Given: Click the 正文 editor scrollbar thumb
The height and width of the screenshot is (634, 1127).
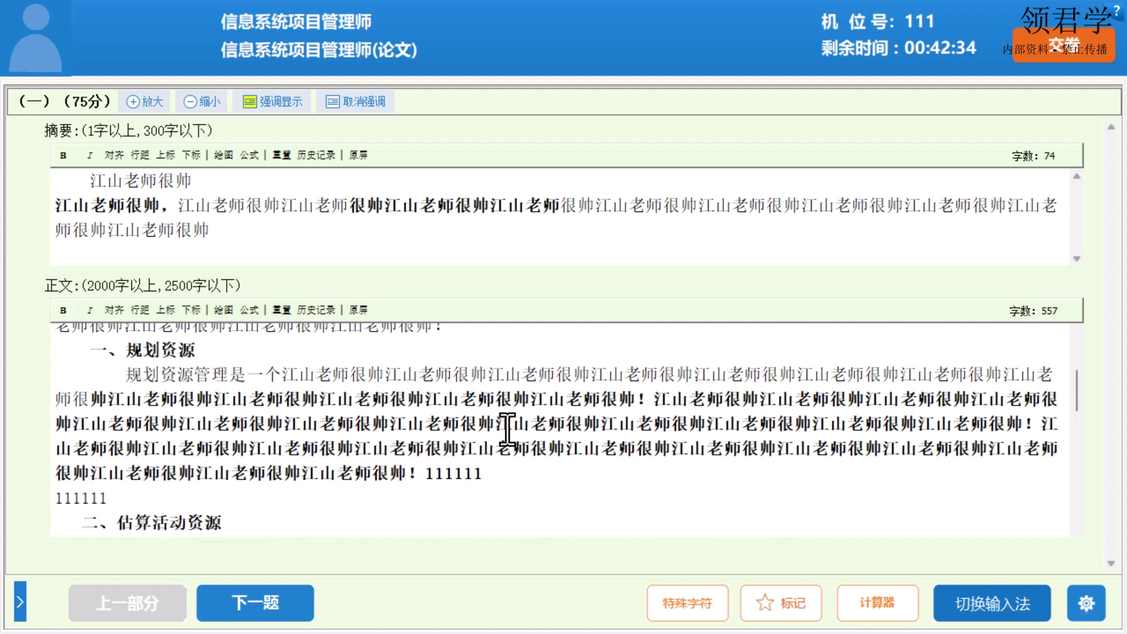Looking at the screenshot, I should [x=1077, y=390].
